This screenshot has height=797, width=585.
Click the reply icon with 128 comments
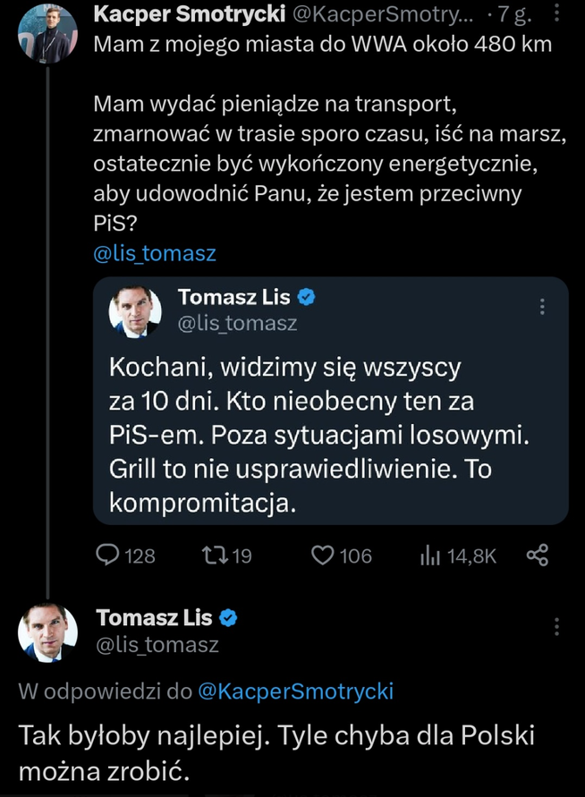tap(107, 555)
